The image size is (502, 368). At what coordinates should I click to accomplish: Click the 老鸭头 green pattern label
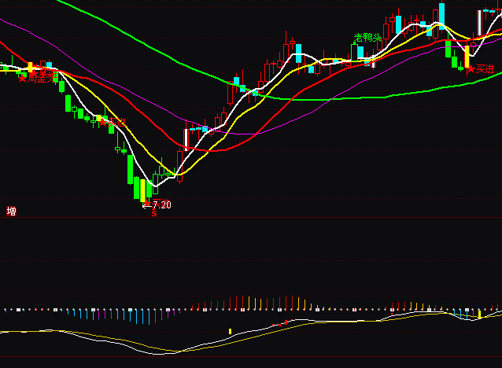pyautogui.click(x=367, y=37)
